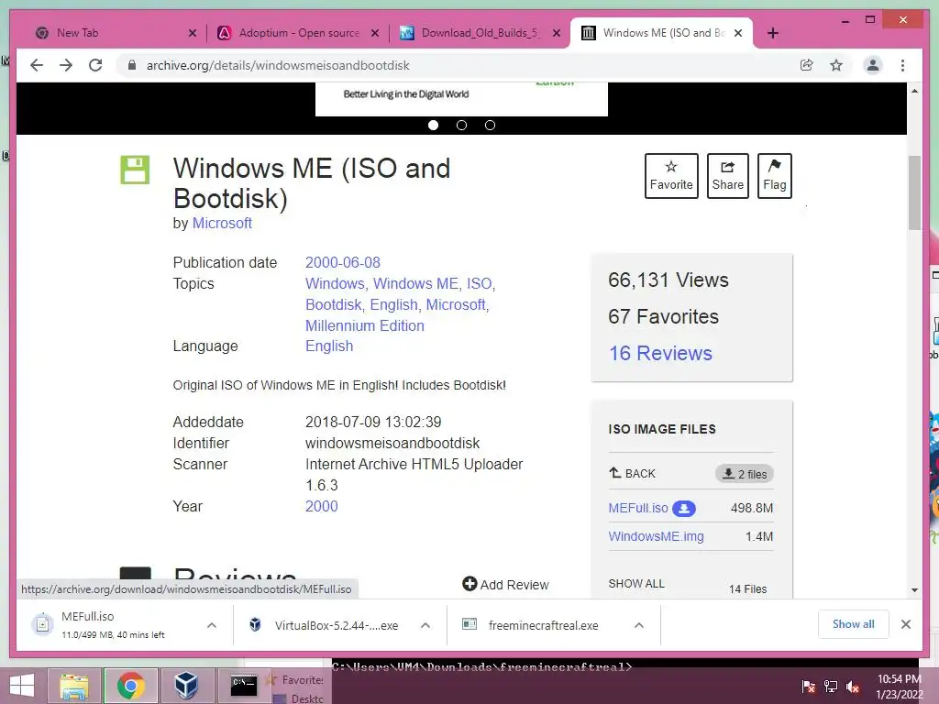
Task: Open the Year 2000 link
Action: coord(322,506)
